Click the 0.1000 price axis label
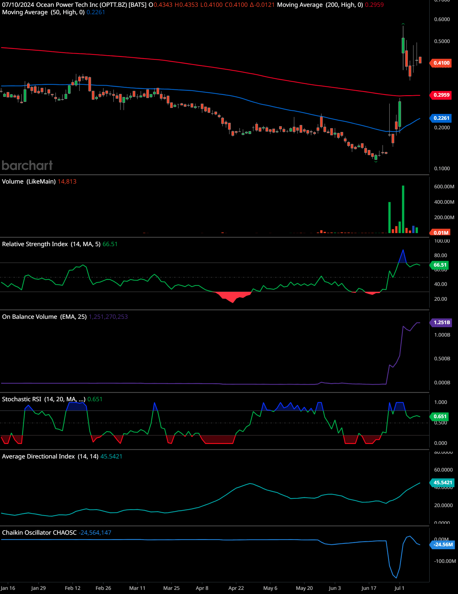Screen dimensions: 458x594 442,168
